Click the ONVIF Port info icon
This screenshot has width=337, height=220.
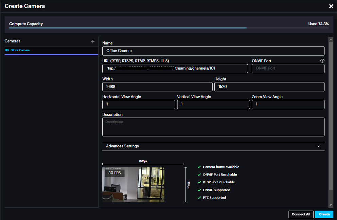coord(322,61)
